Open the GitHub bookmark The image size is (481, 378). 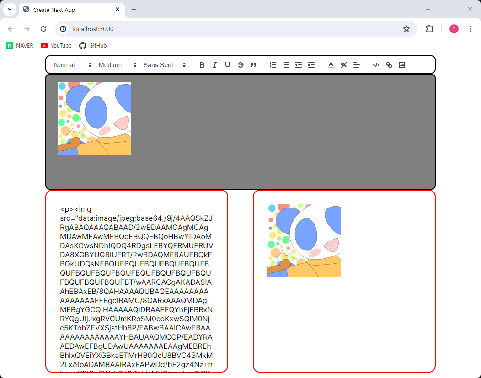(93, 46)
